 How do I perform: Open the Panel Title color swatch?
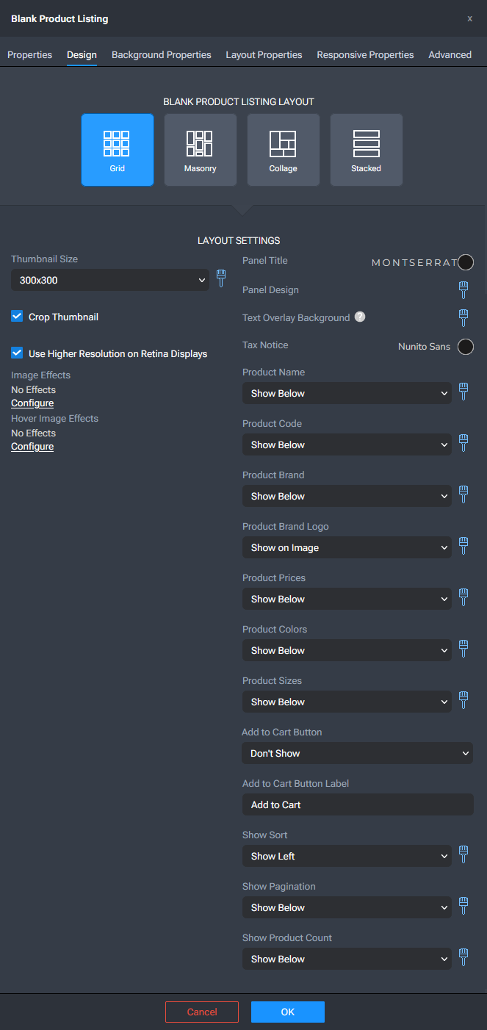[466, 262]
